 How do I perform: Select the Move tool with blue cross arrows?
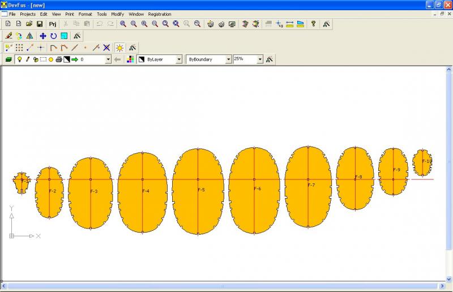click(42, 36)
